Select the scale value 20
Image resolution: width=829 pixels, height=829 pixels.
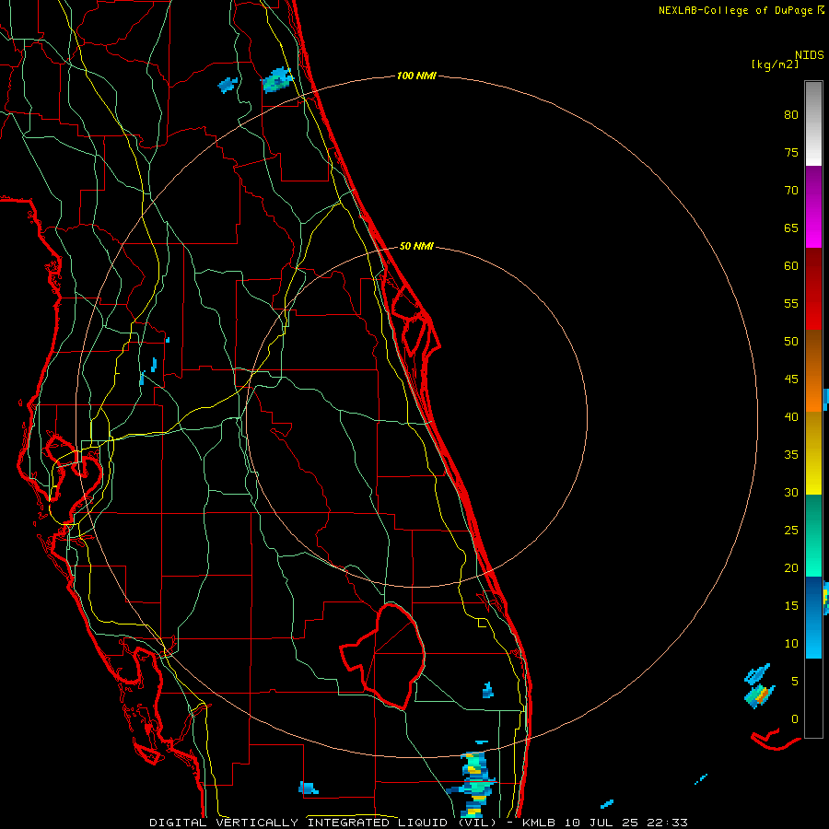(x=791, y=567)
